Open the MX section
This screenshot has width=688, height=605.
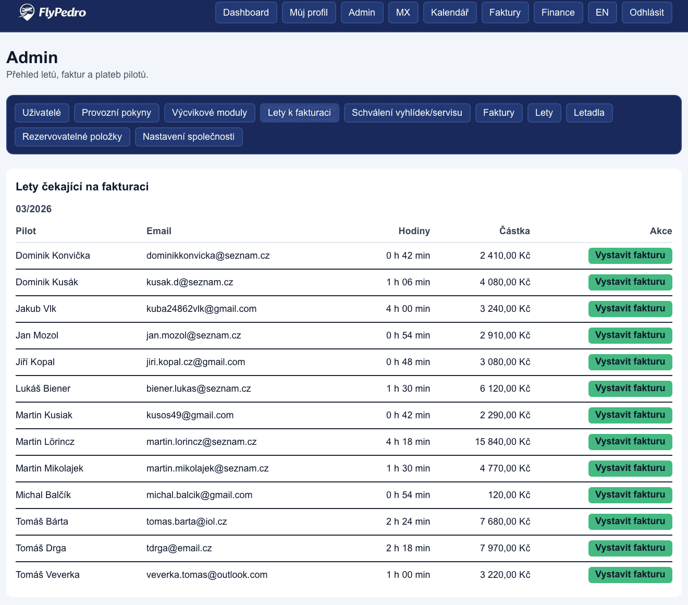(403, 13)
